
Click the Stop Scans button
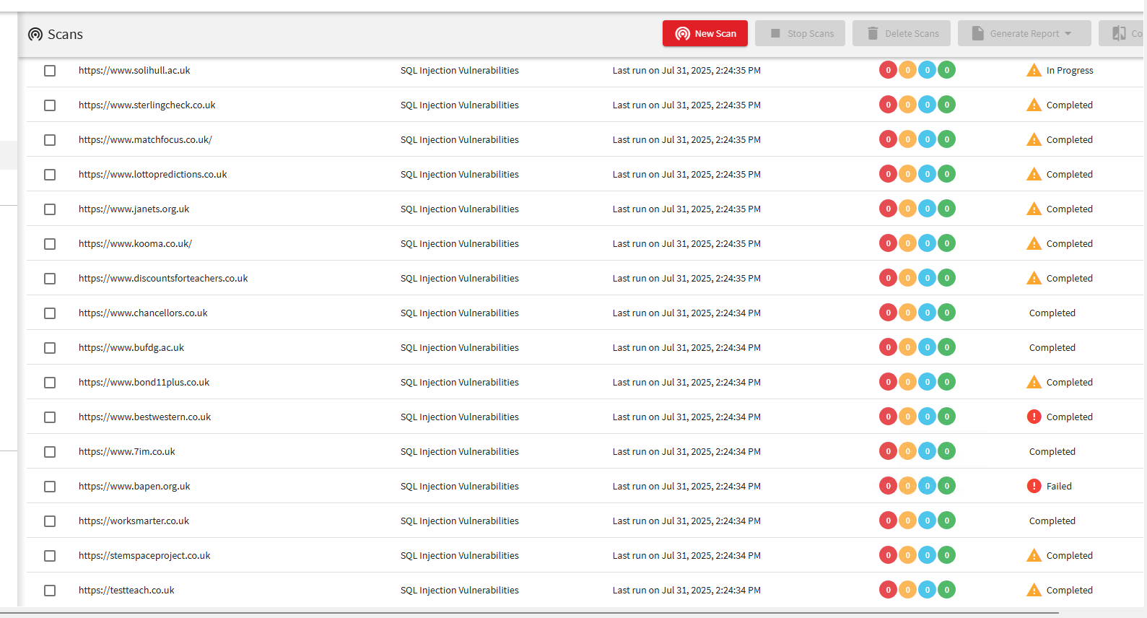800,33
